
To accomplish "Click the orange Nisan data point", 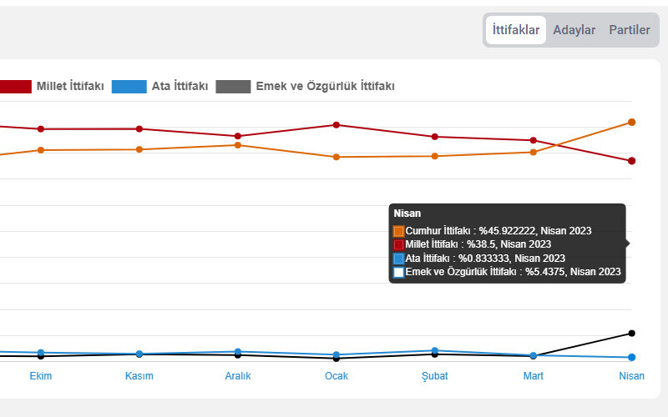I will 631,122.
